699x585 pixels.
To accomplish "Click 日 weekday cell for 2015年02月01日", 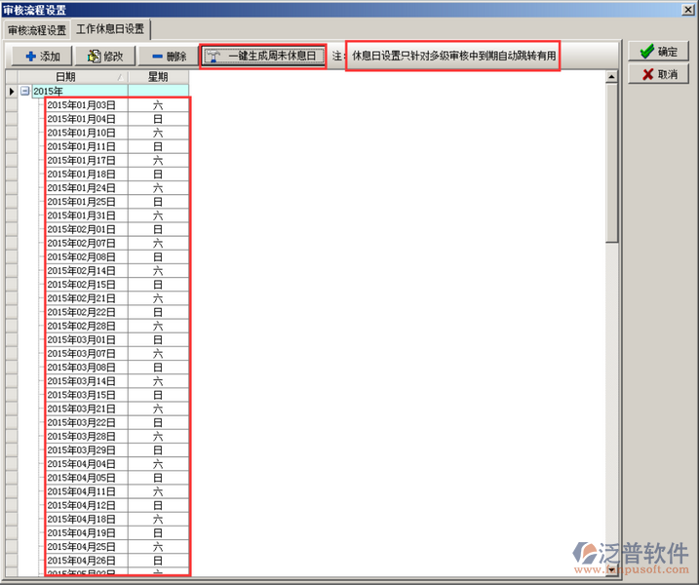I will 158,230.
